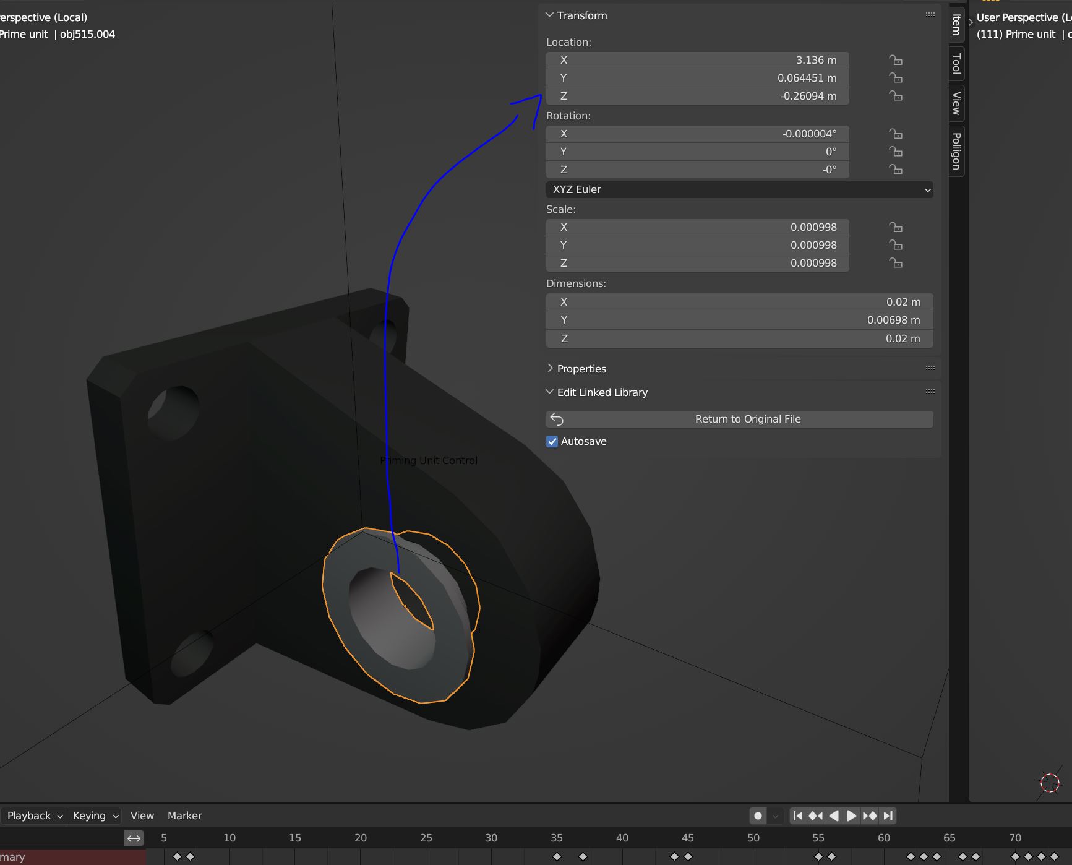Click the Dimensions X value field

coord(739,302)
